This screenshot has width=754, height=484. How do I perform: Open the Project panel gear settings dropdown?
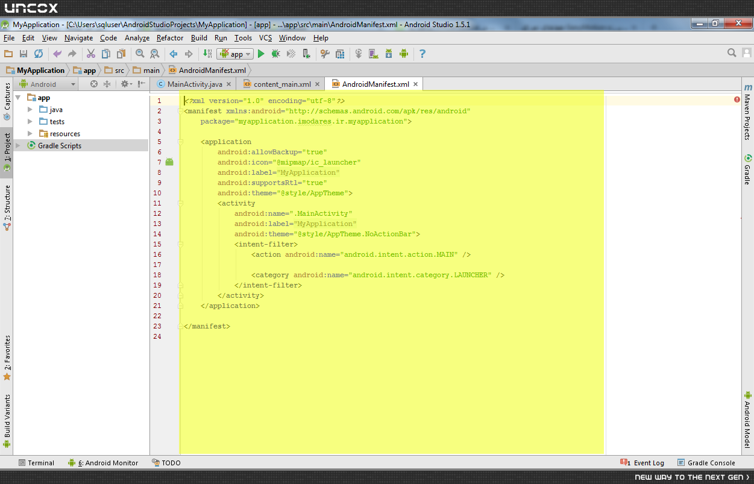126,84
